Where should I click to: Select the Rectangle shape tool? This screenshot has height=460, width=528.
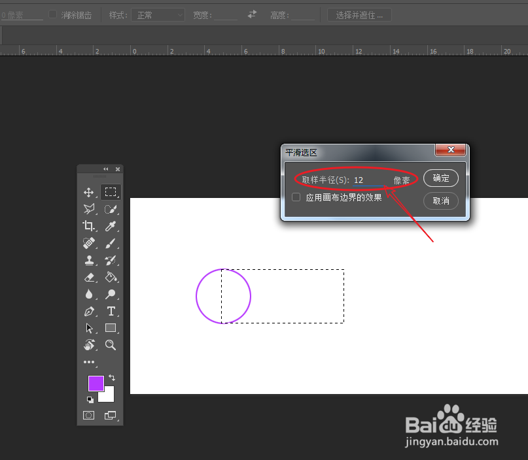pyautogui.click(x=111, y=328)
